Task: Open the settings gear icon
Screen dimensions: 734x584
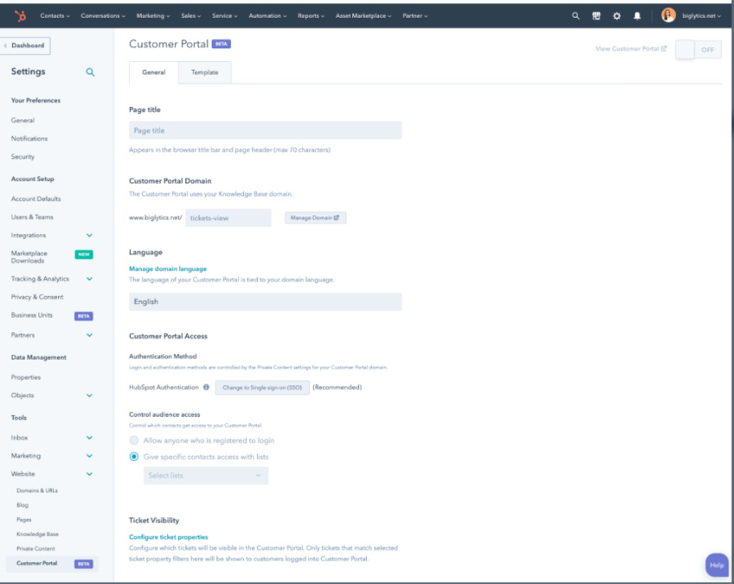Action: coord(617,16)
